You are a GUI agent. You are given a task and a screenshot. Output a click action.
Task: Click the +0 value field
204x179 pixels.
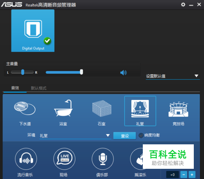pos(173,175)
